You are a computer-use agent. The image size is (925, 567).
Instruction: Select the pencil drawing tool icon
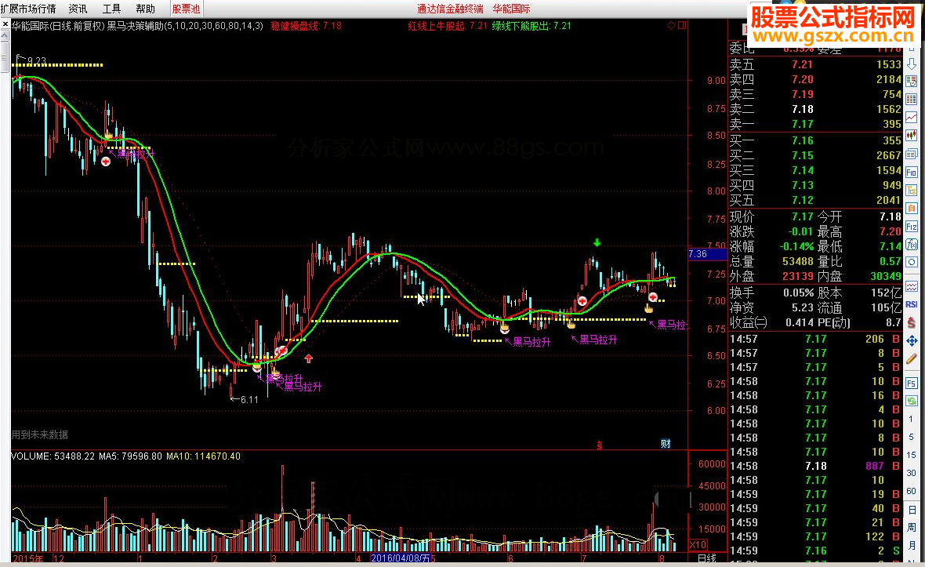pos(912,358)
